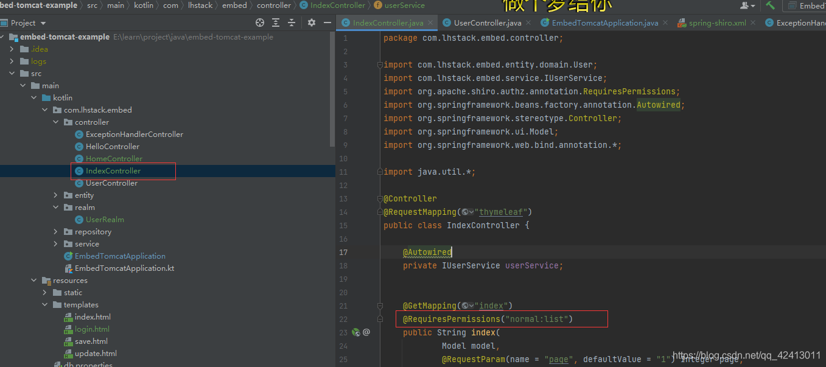Select UserController class in tree
The width and height of the screenshot is (826, 367).
(111, 183)
